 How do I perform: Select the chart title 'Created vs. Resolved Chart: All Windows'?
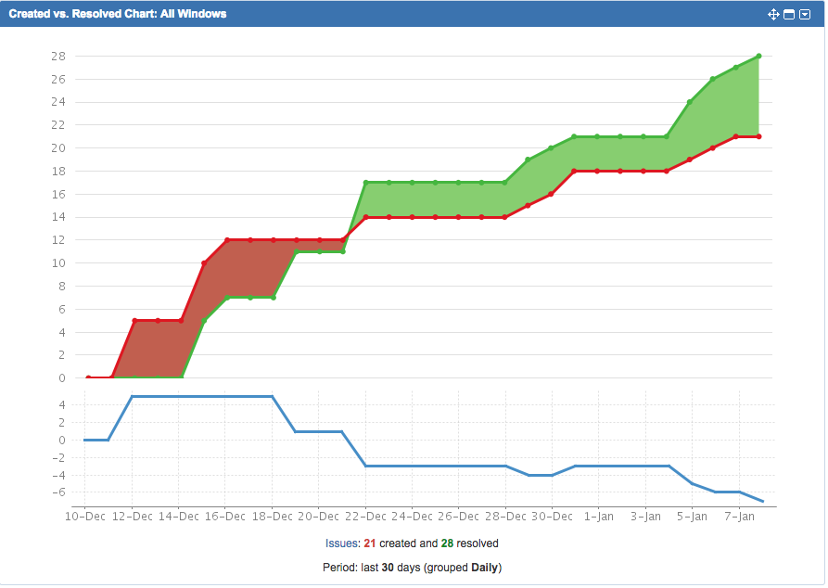click(116, 13)
